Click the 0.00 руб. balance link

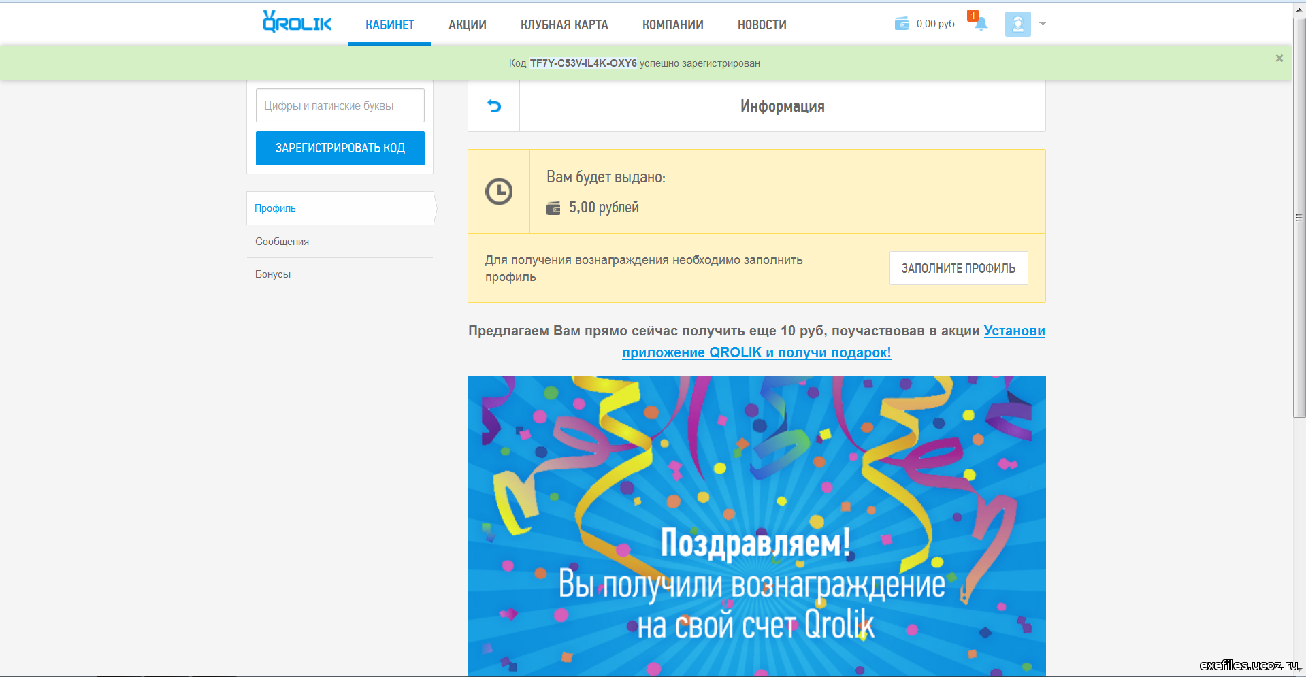[936, 24]
